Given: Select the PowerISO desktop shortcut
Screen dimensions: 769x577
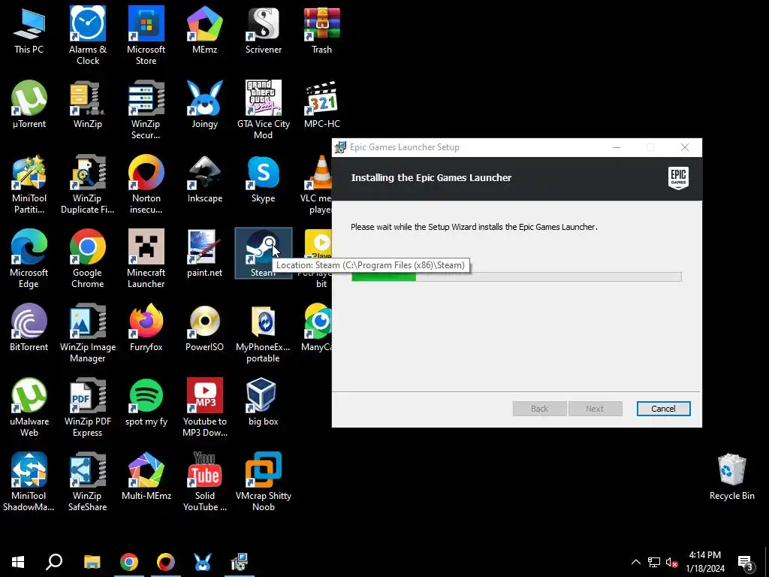Looking at the screenshot, I should 204,328.
